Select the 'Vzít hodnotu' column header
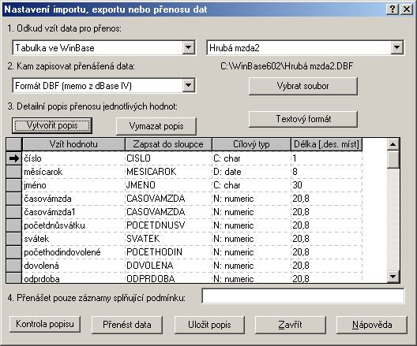417x346 pixels. pos(73,144)
